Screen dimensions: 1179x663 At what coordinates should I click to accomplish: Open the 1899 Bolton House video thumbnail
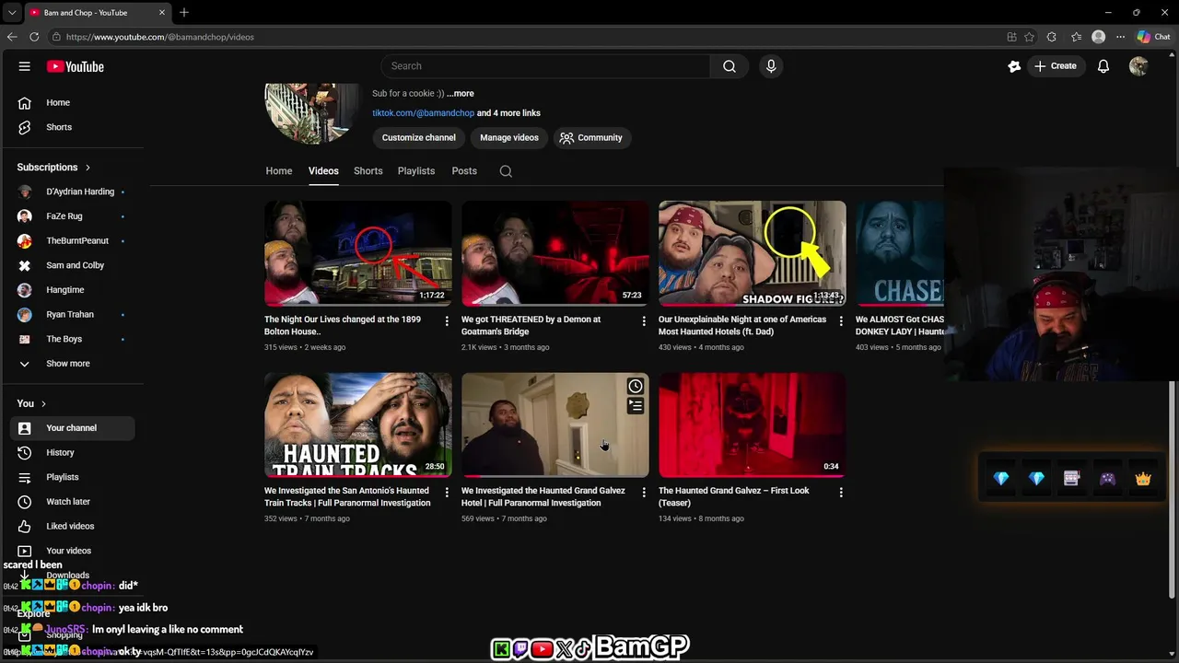coord(358,253)
